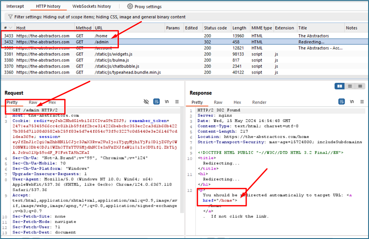Select the typeahead.bundle.min.js request
Screen dimensions: 369x239
[185, 72]
